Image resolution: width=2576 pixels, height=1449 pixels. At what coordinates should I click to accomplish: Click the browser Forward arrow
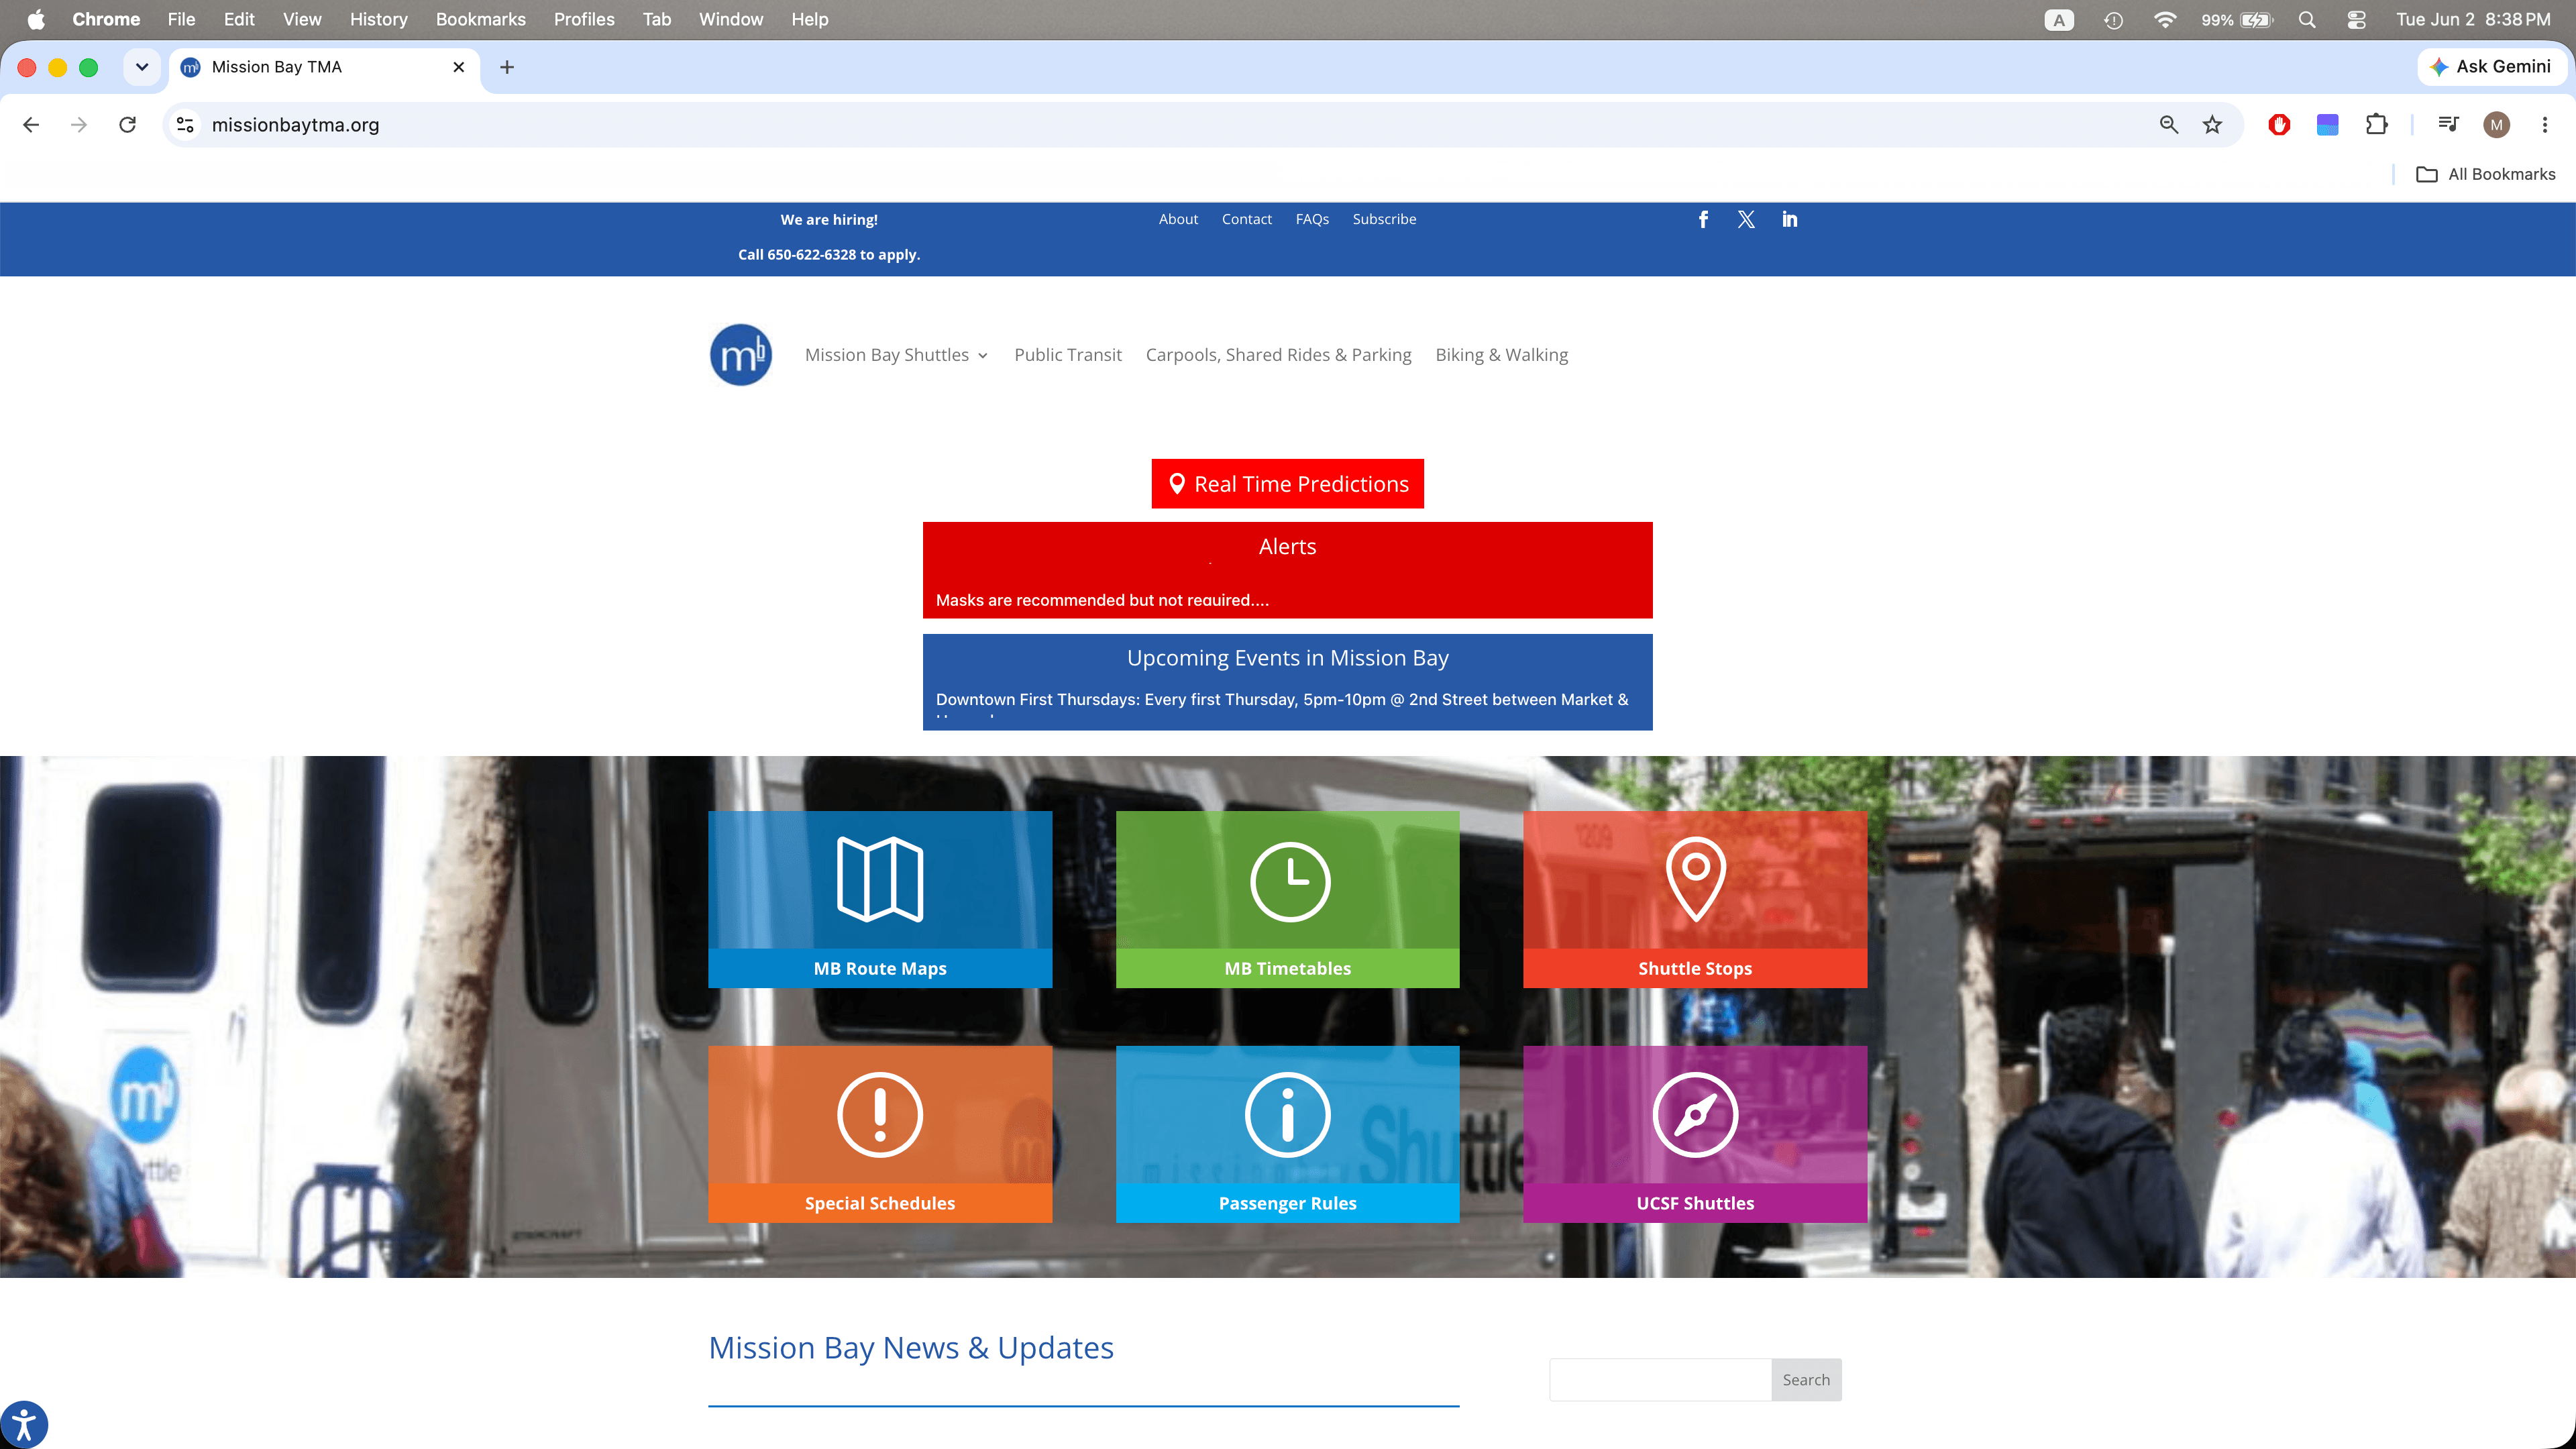click(x=79, y=125)
